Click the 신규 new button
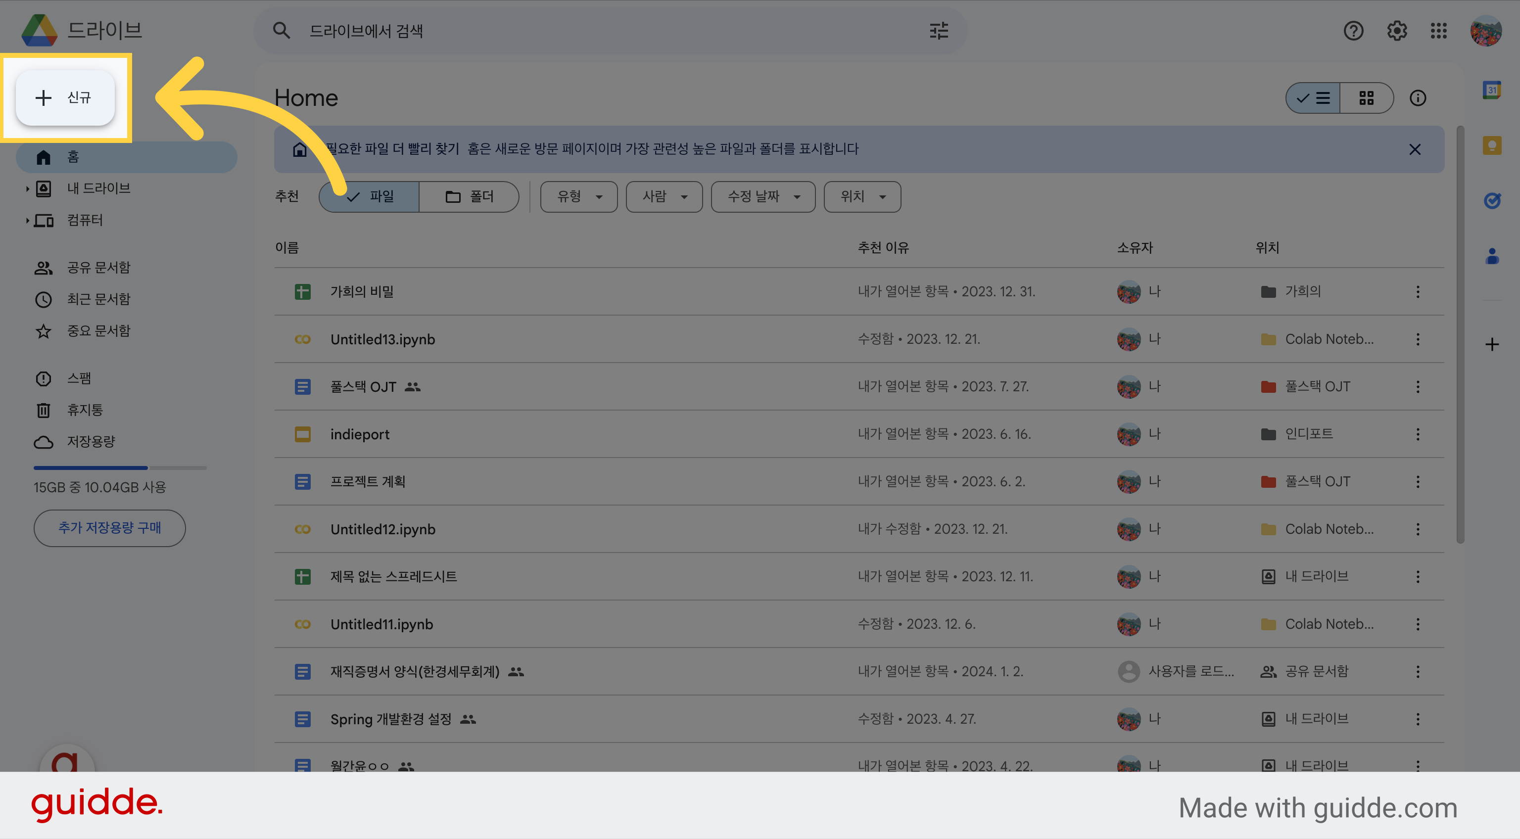 65,98
